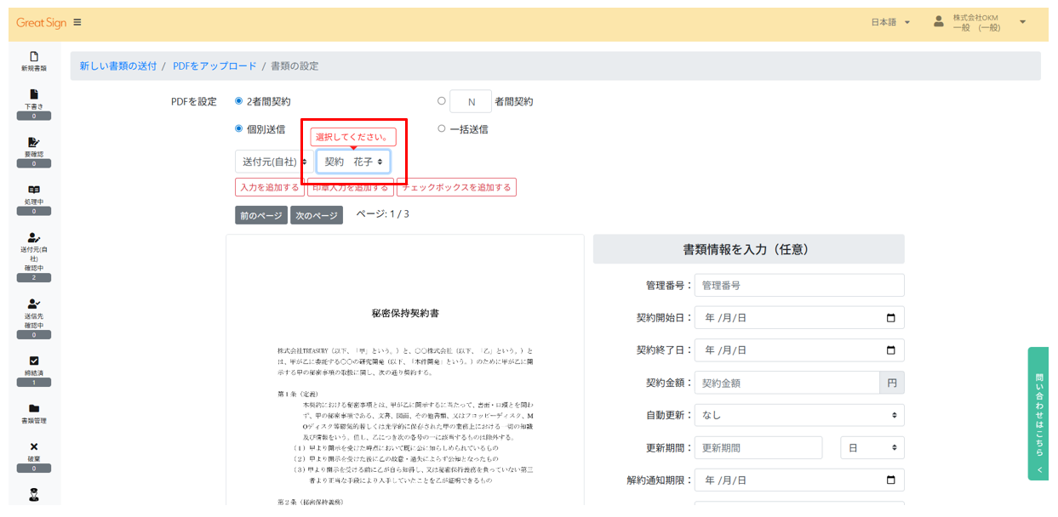1058x517 pixels.
Task: Go to 次のページ of the PDF
Action: coord(317,215)
